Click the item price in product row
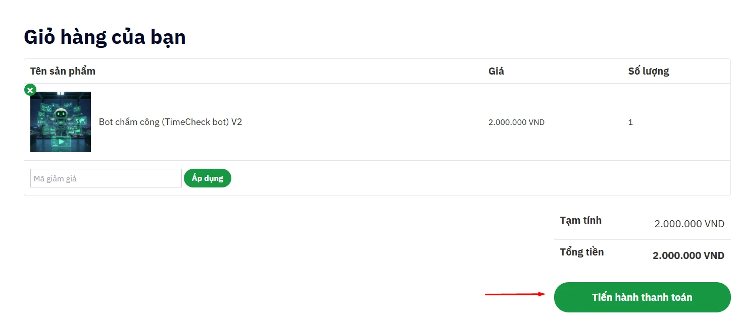Viewport: 740px width, 324px height. (x=516, y=122)
